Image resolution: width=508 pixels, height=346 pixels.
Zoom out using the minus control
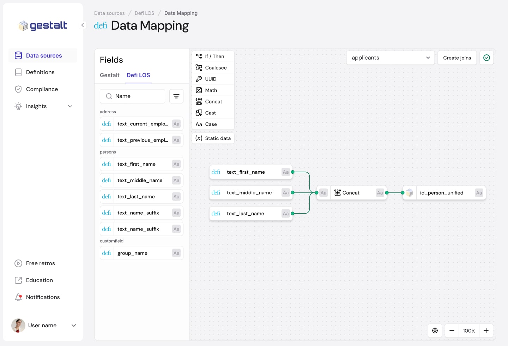pos(452,330)
